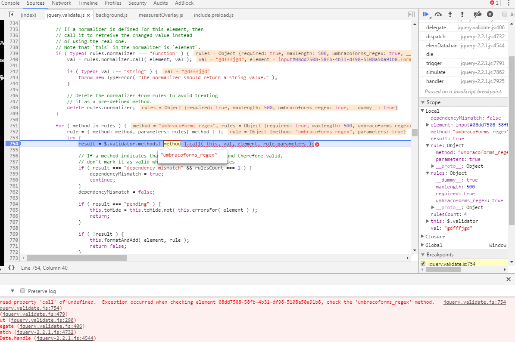Click the code pane horizontal scrollbar thumb
Image resolution: width=515 pixels, height=342 pixels.
77,258
